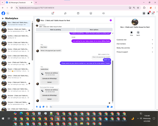Open the Jessica conversation
Screen dimensions: 158x126
tap(16, 50)
